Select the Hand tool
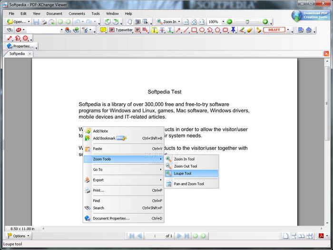The width and height of the screenshot is (333, 250). click(129, 22)
